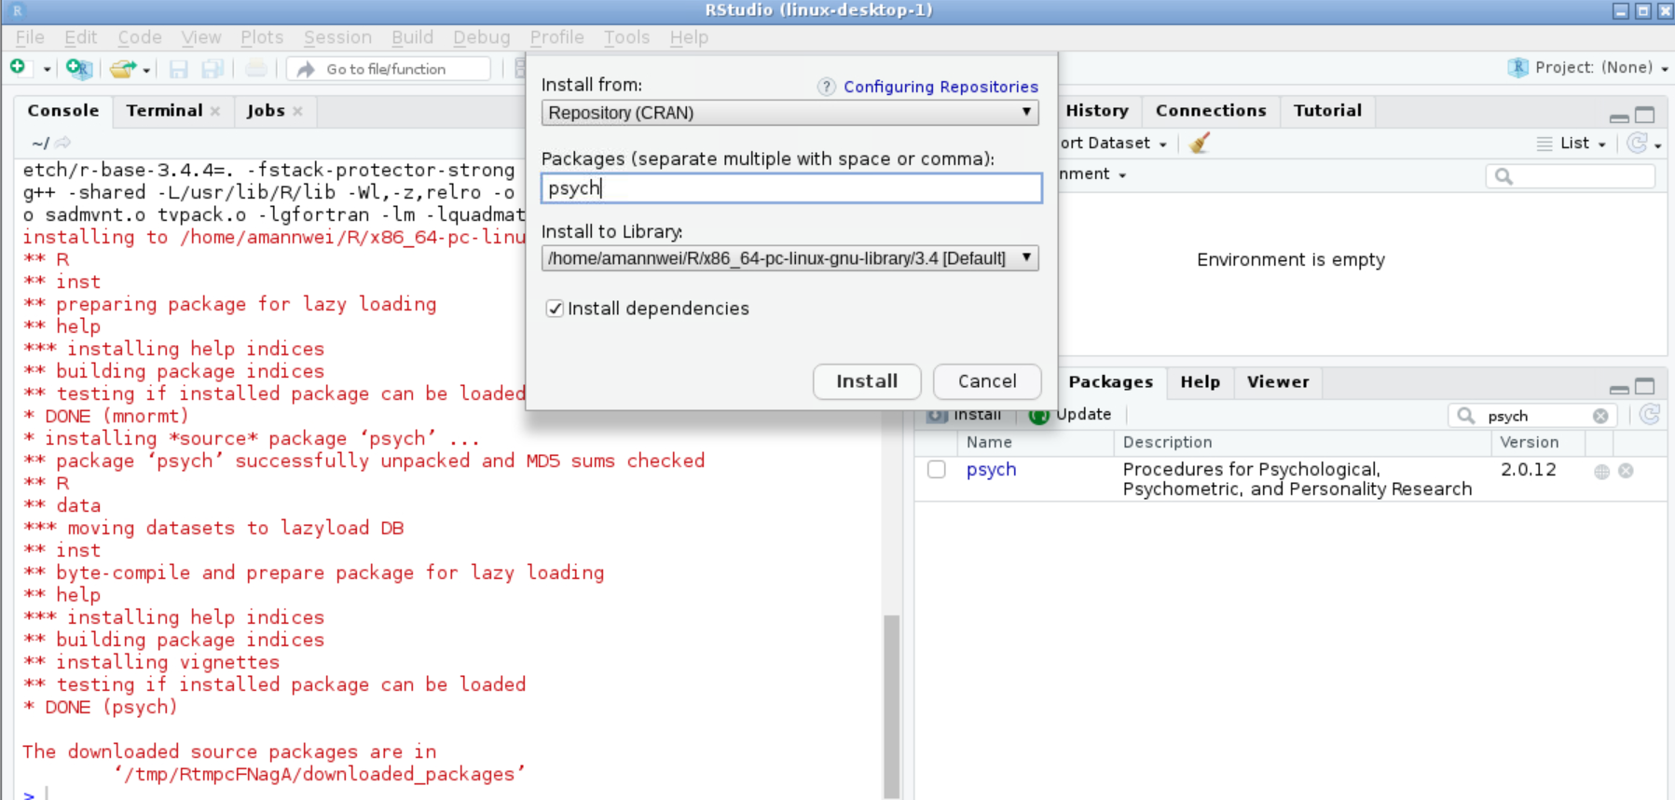Open the View menu
This screenshot has height=800, width=1675.
pos(201,37)
